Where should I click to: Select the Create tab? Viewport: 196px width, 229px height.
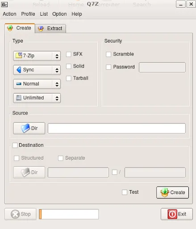[20, 28]
